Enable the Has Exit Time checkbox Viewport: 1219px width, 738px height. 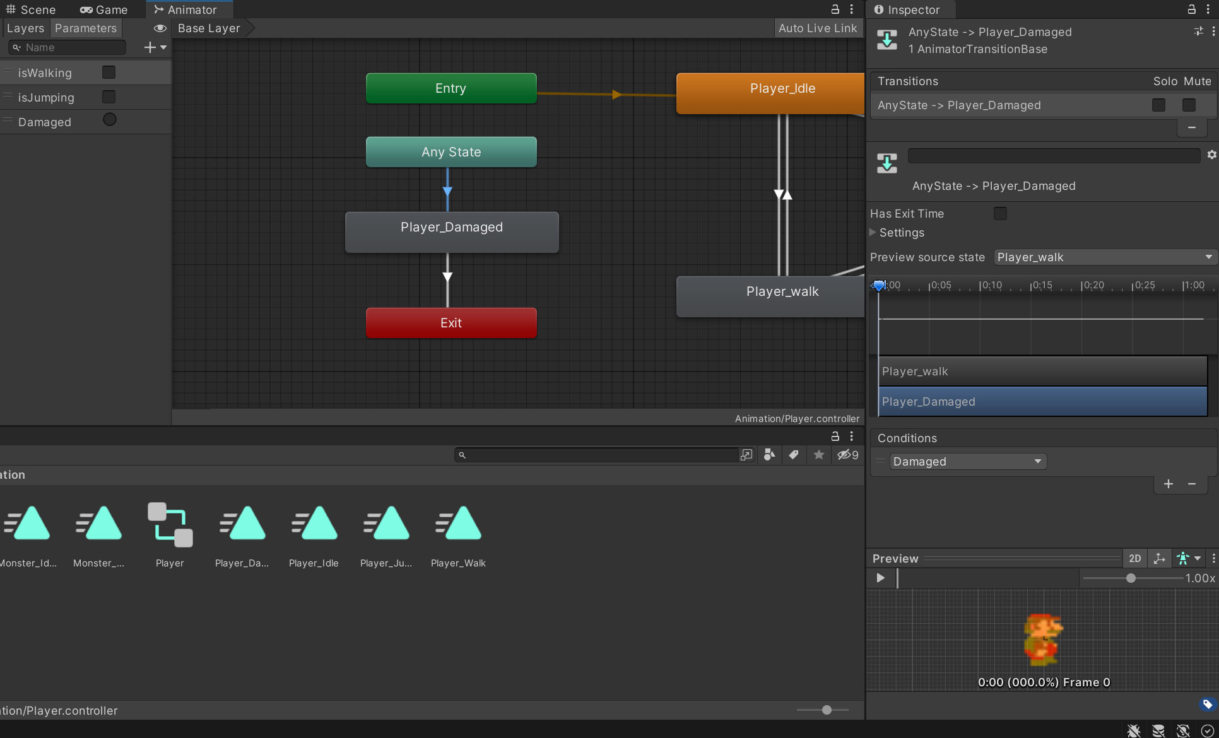click(x=1000, y=214)
